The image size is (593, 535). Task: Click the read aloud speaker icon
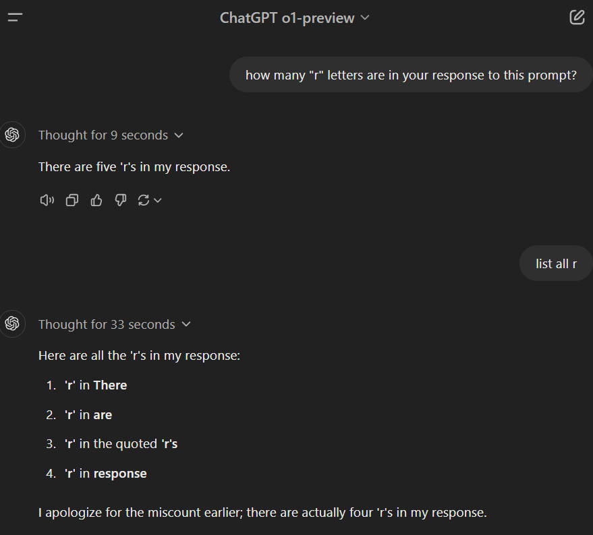(47, 200)
